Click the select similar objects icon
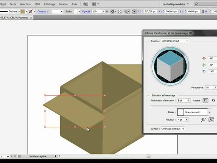This screenshot has width=217, height=163. pos(125,11)
